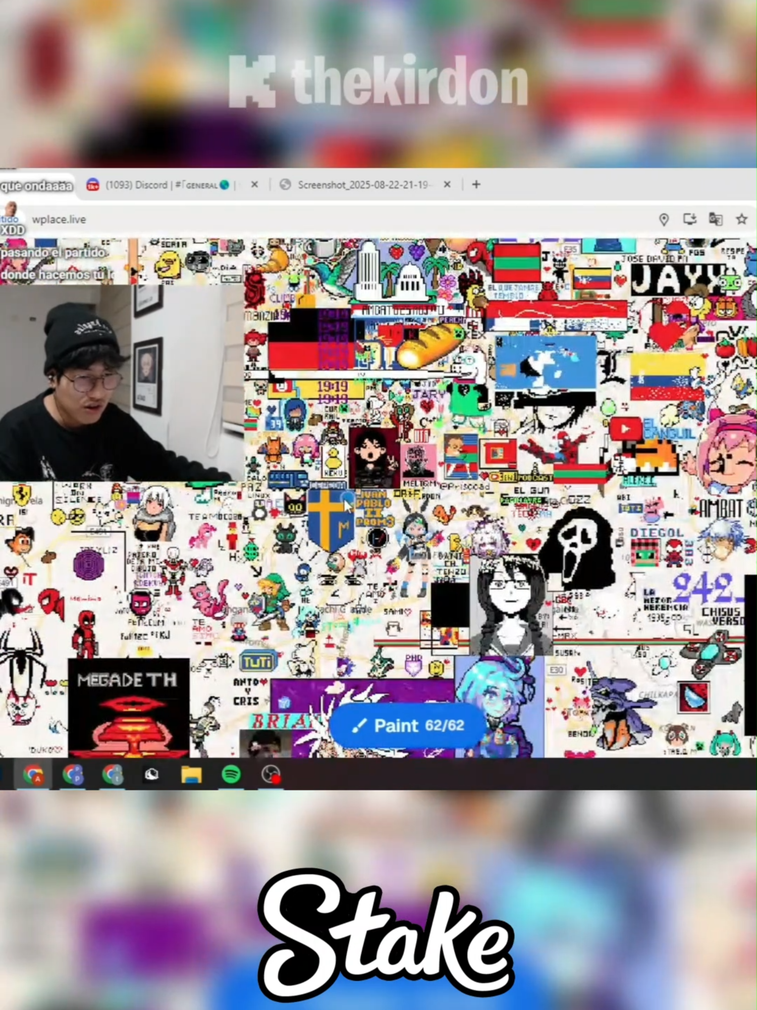Click the Ghostface mask pixel art
The image size is (757, 1010).
pos(577,549)
